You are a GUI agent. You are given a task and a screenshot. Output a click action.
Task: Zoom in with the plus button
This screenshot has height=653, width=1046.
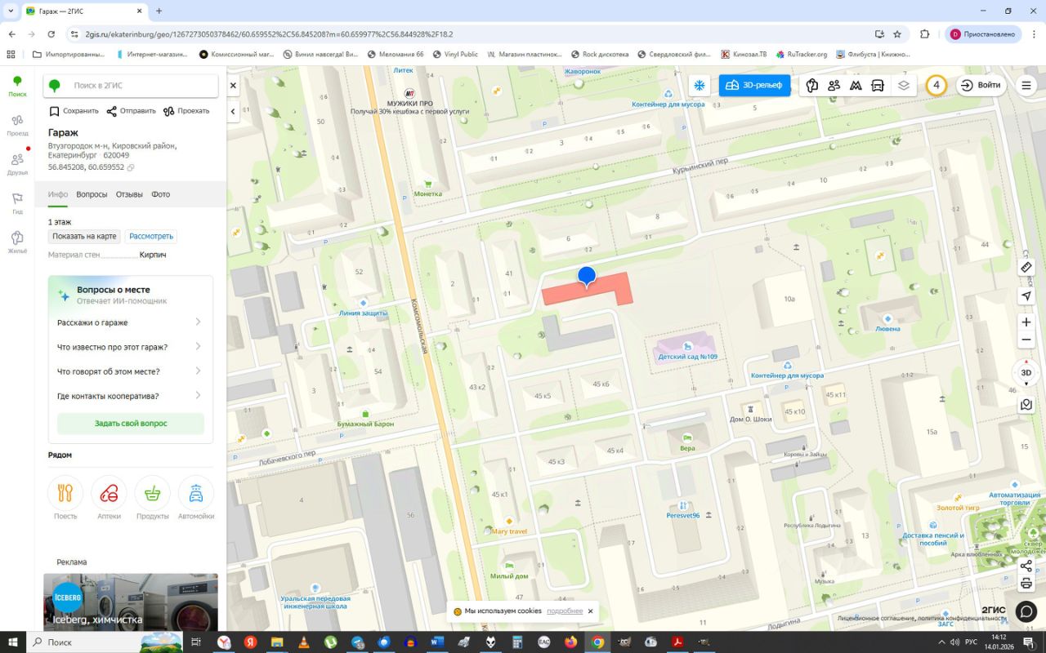(x=1026, y=322)
